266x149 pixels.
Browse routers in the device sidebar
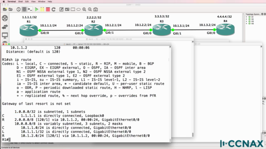(x=5, y=18)
